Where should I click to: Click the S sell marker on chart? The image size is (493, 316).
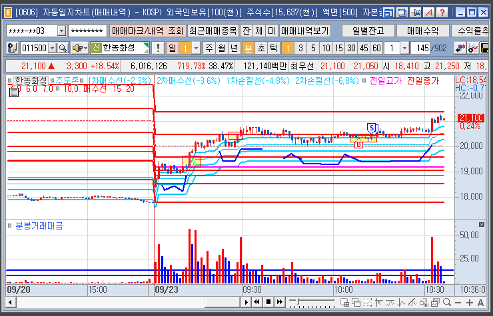click(x=372, y=128)
